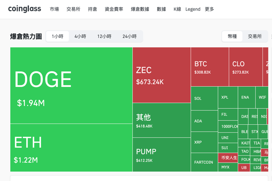Open the 交易所 navigation menu
Viewport: 272px width, 181px height.
pos(73,9)
